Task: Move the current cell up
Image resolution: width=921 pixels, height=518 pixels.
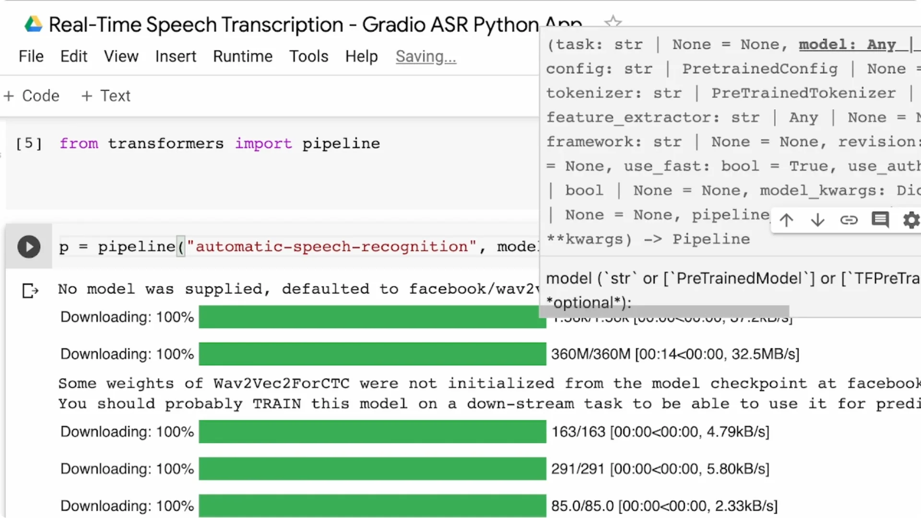Action: [x=786, y=220]
